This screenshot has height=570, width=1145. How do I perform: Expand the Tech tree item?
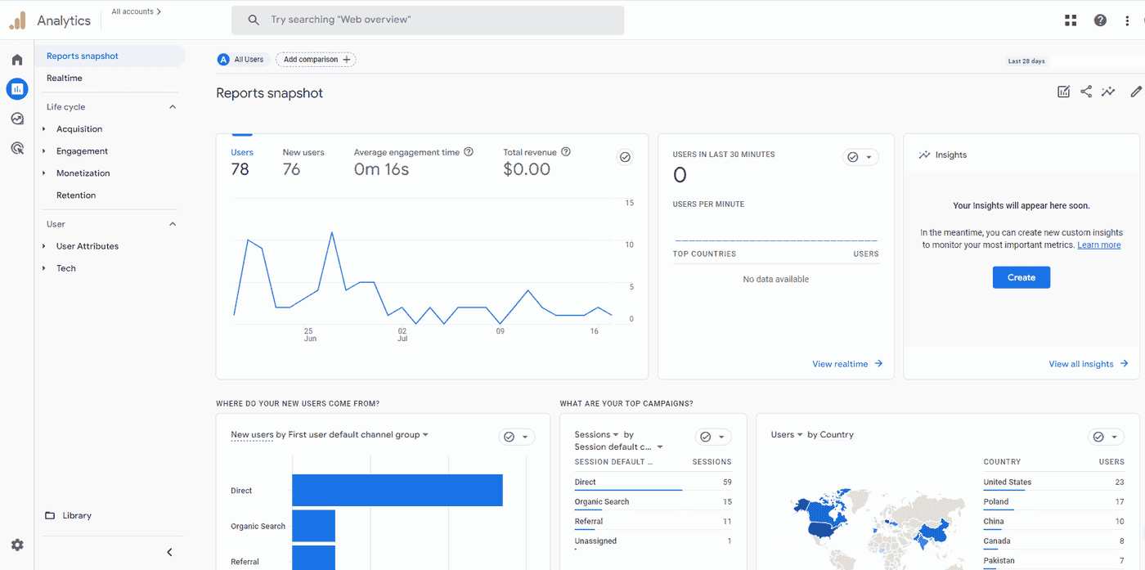pyautogui.click(x=44, y=268)
